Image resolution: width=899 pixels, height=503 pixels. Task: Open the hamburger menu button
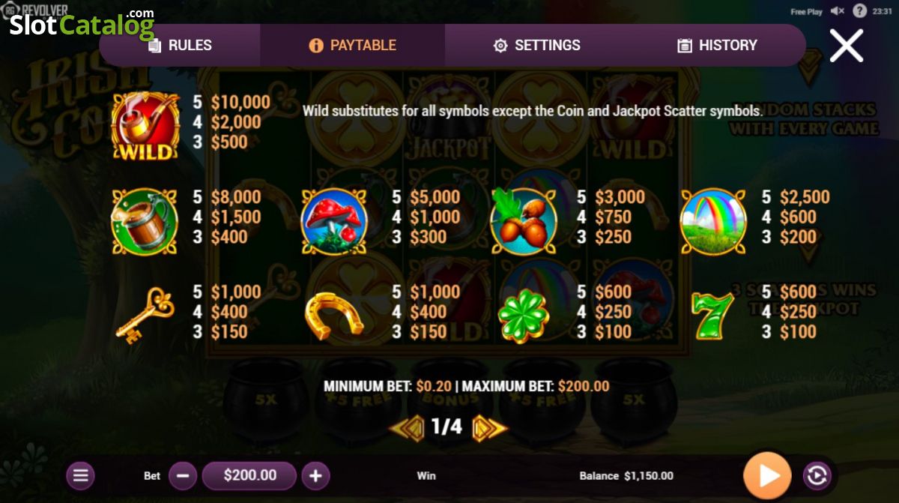[80, 475]
